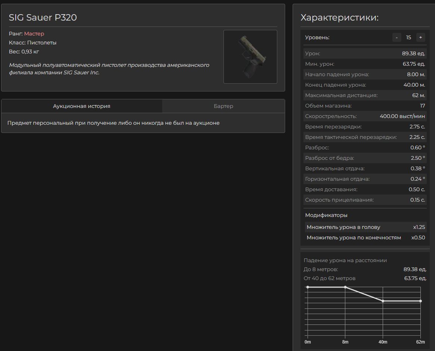This screenshot has height=351, width=435.
Task: Click the Падение урона на расстоянии label
Action: [345, 260]
